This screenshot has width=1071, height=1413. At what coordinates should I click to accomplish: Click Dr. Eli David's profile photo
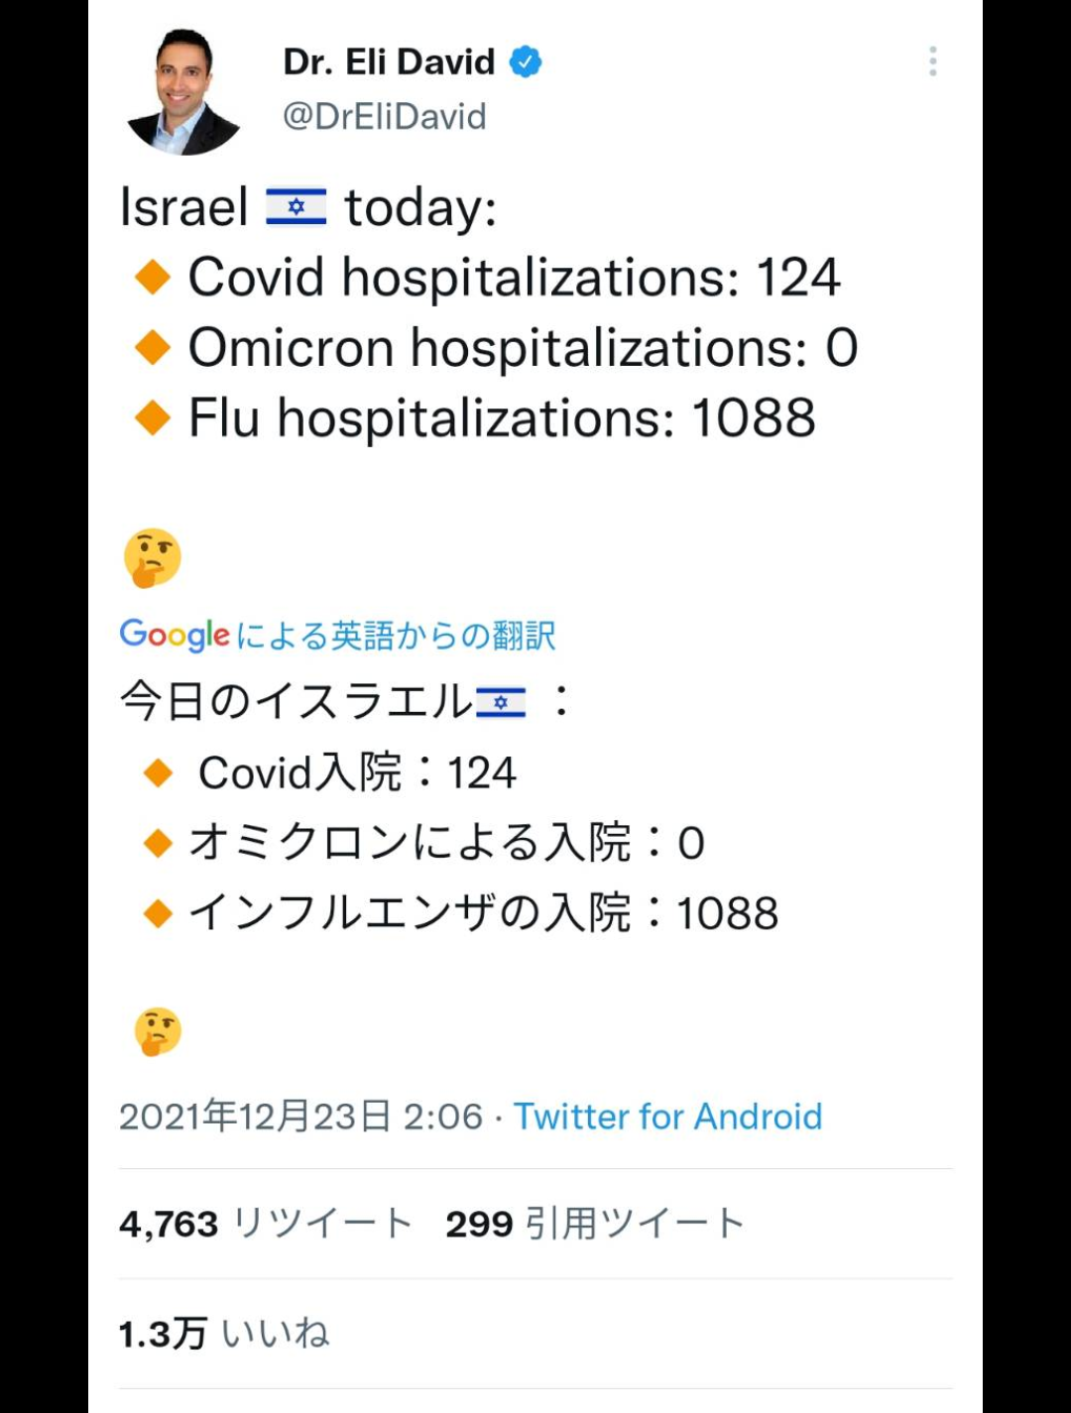(183, 91)
